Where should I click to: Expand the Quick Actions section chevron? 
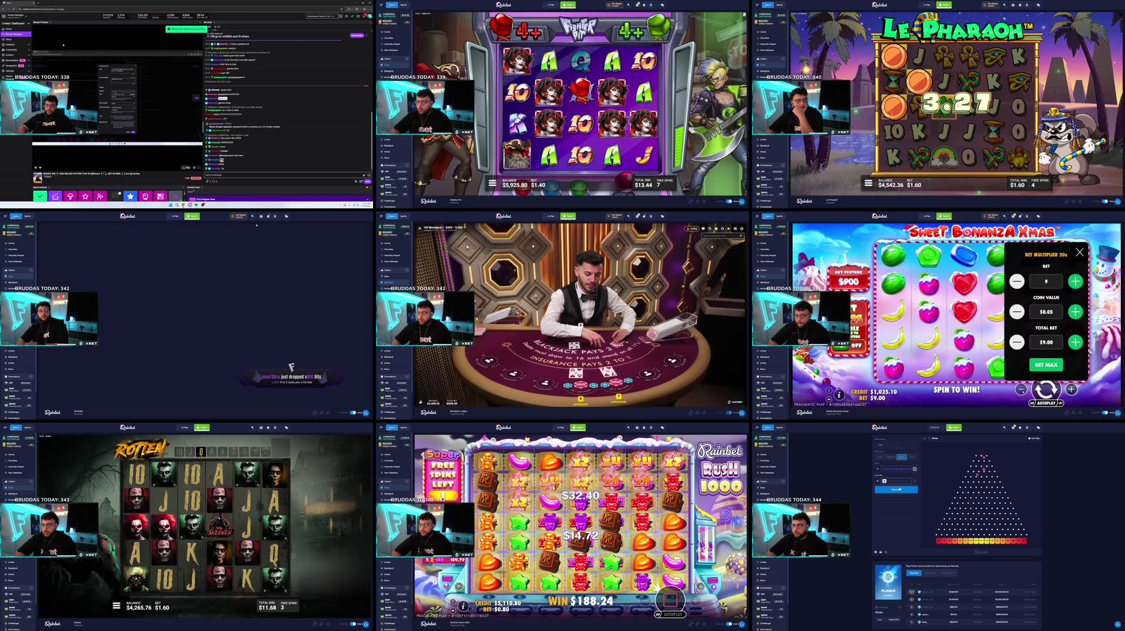[x=49, y=187]
